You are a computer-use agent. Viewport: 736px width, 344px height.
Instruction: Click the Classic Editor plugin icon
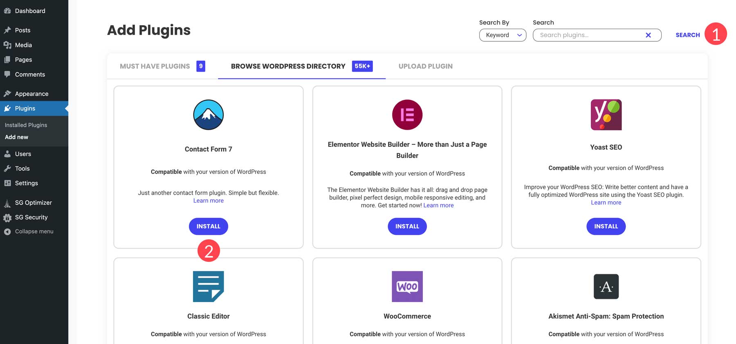pyautogui.click(x=208, y=286)
